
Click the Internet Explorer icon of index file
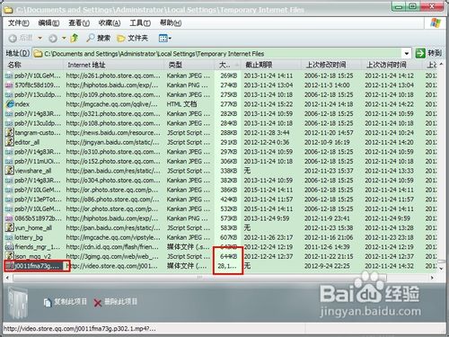10,104
